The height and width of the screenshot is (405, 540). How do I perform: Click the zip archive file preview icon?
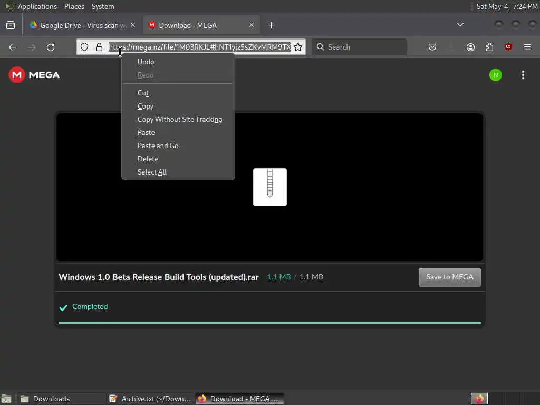[x=269, y=187]
